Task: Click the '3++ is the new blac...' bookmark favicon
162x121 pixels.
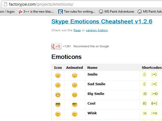Action: [x=20, y=12]
